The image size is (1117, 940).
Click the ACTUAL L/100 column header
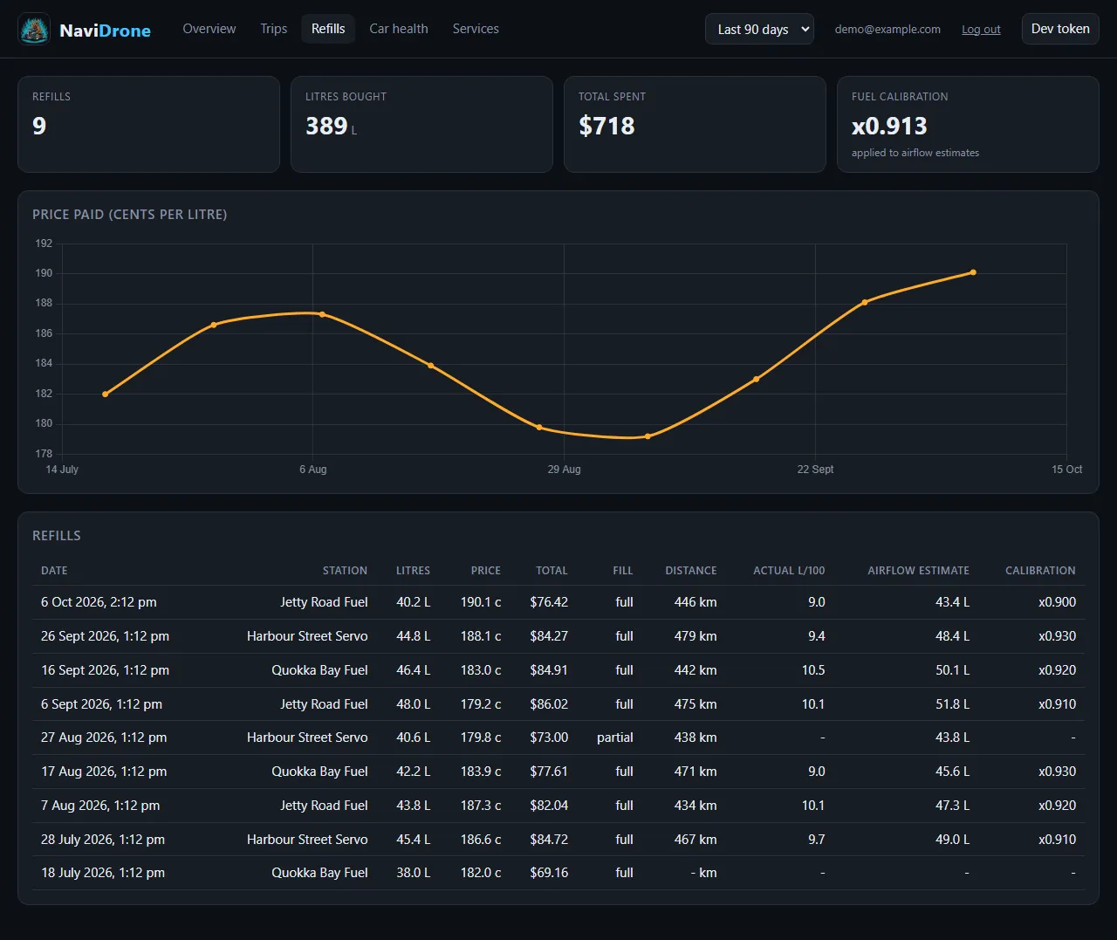click(789, 571)
